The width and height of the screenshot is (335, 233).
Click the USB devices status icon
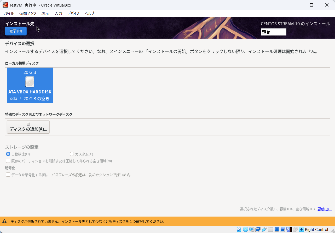coord(264,229)
